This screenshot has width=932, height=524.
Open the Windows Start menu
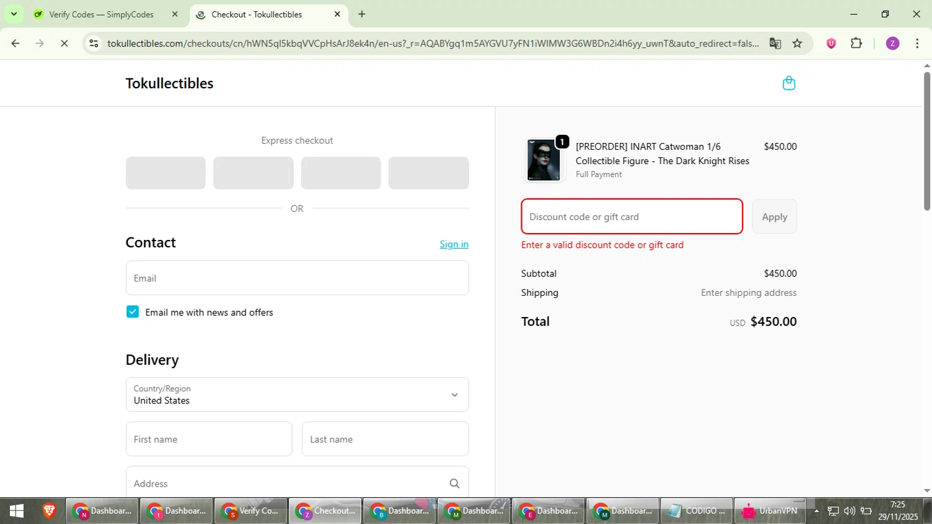[x=17, y=511]
